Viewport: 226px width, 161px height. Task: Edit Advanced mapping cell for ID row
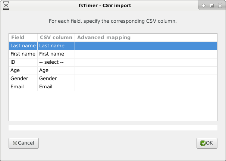point(146,62)
